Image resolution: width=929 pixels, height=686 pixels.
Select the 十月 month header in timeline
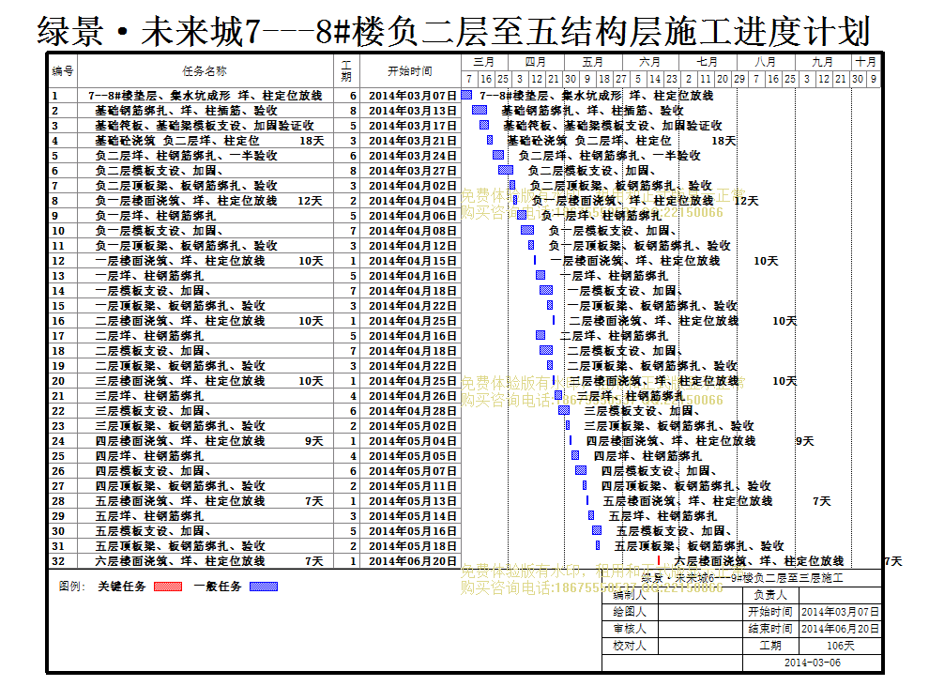tap(865, 62)
